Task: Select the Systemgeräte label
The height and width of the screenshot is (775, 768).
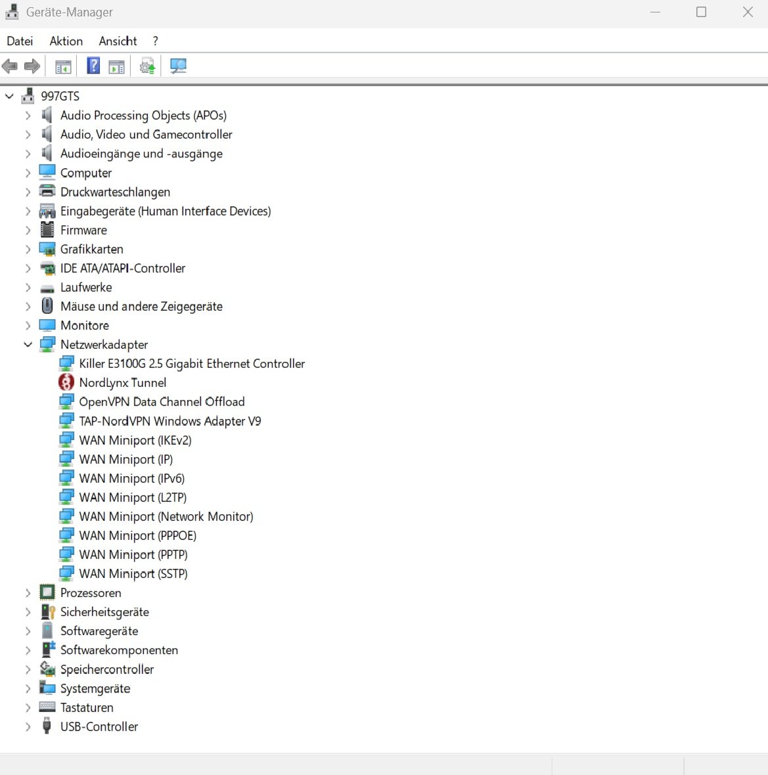Action: (95, 688)
